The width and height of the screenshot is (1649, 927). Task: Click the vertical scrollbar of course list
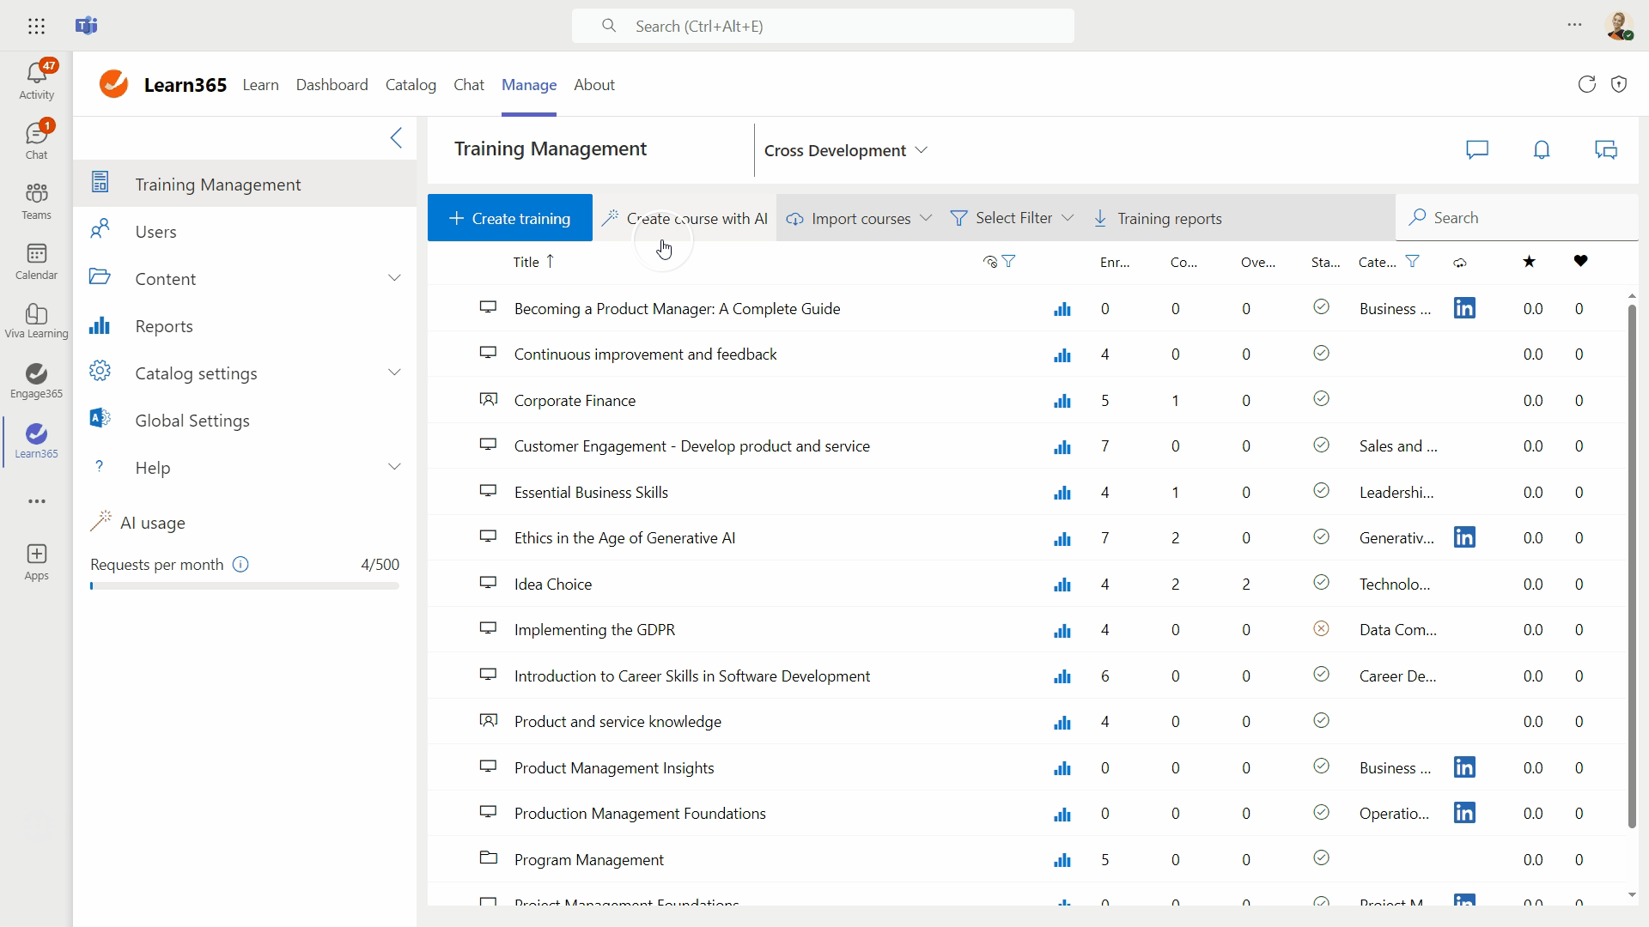pos(1632,566)
